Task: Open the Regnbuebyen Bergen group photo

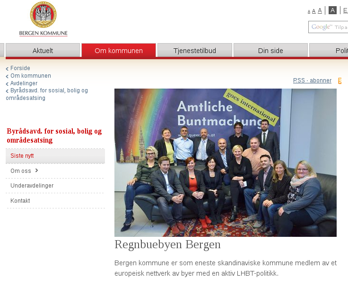Action: pos(226,162)
